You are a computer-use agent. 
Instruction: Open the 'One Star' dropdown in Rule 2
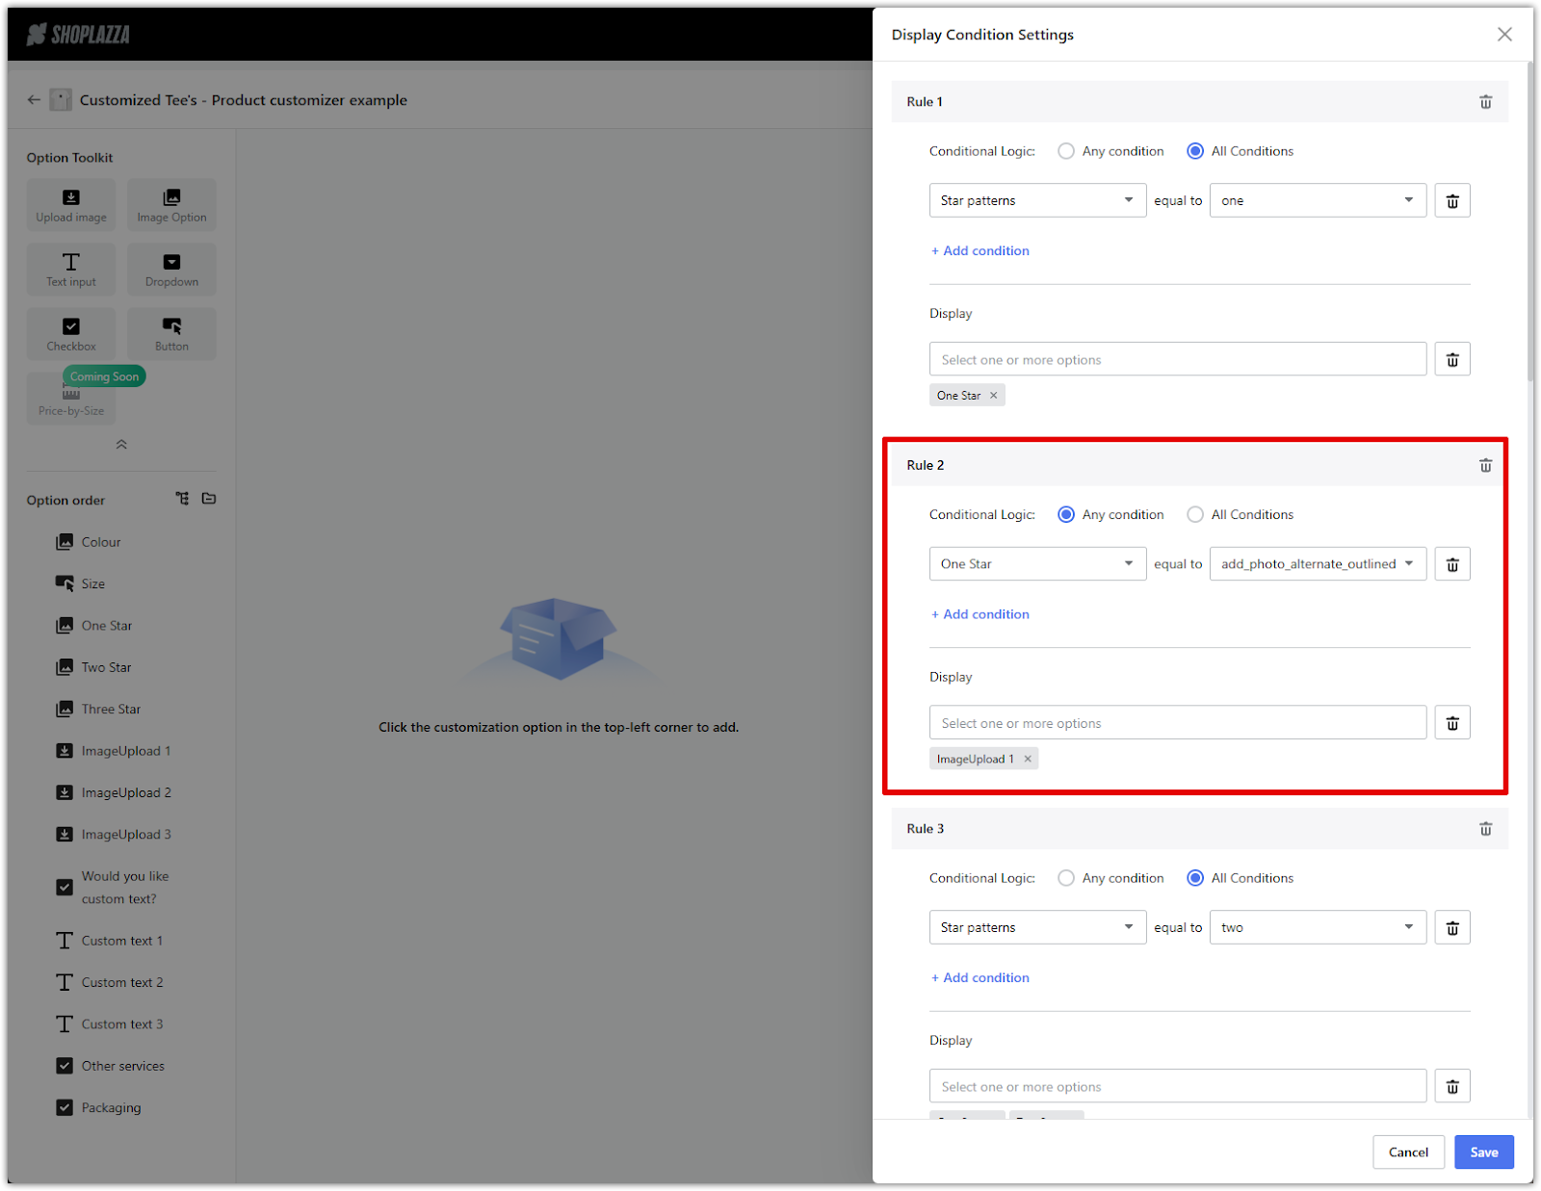pos(1037,564)
